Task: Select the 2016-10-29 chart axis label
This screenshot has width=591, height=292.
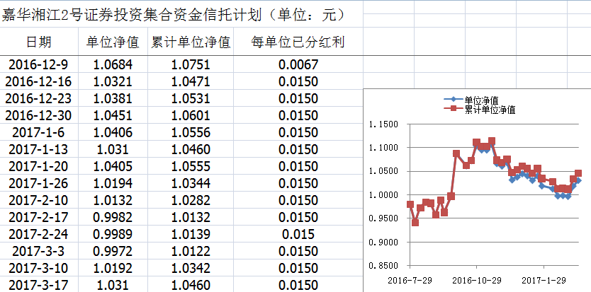Action: click(x=476, y=281)
